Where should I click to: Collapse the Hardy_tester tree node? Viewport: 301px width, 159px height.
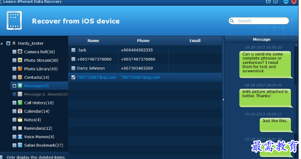point(2,44)
